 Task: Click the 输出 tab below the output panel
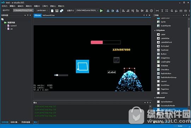pos(35,122)
